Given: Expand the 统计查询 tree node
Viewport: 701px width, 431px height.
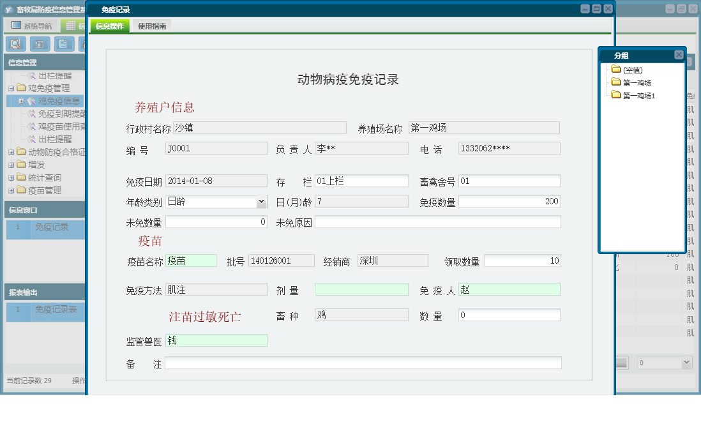Looking at the screenshot, I should [11, 178].
